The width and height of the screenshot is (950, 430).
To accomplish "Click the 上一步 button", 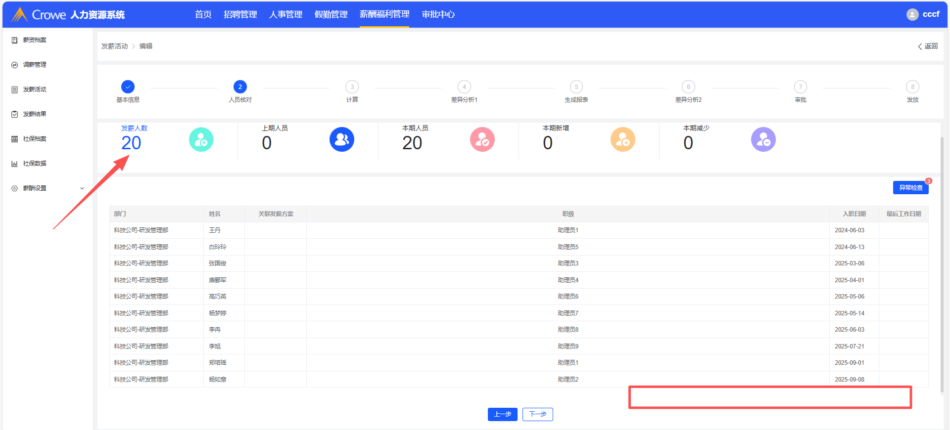I will pos(502,414).
